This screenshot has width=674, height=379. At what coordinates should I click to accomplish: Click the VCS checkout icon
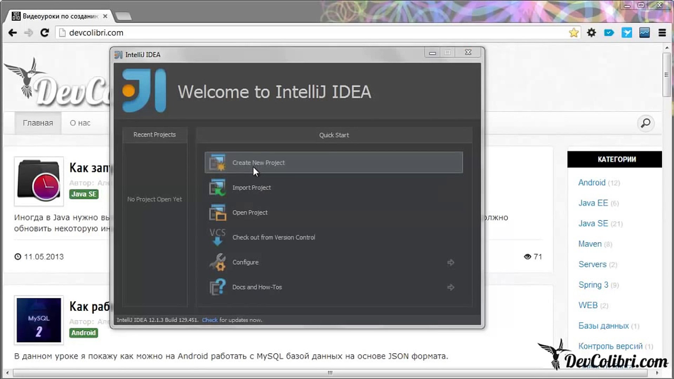coord(217,237)
